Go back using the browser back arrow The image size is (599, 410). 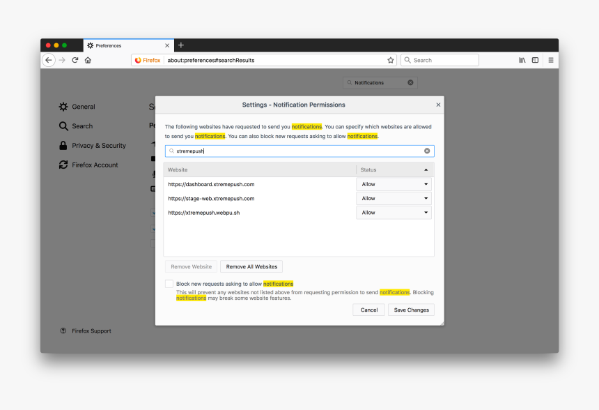click(49, 60)
